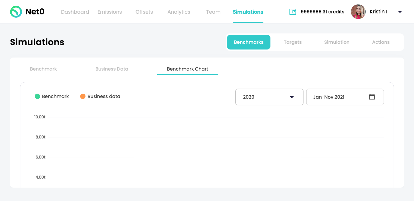The image size is (414, 201).
Task: Select the Benchmark Chart sub-tab
Action: pos(188,69)
